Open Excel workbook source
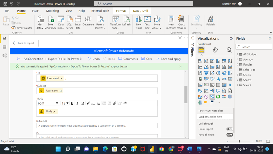Viewport: 273px width, 154px height. tap(51, 22)
